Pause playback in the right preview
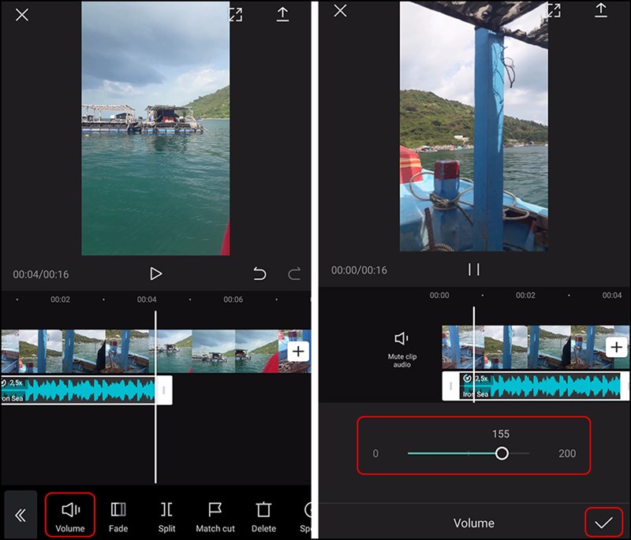Viewport: 631px width, 540px height. coord(473,269)
